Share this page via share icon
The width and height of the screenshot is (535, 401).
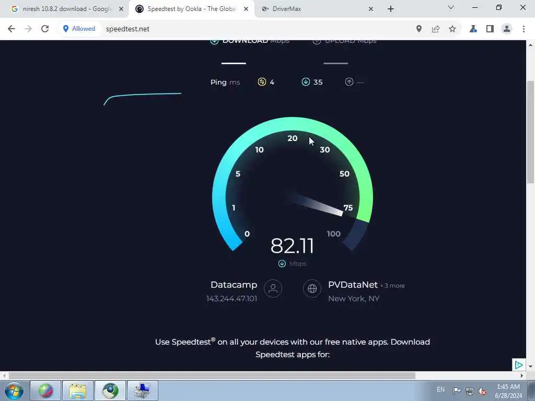coord(436,29)
